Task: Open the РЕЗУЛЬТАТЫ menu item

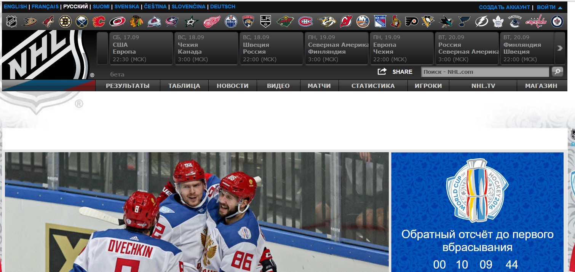Action: tap(128, 86)
